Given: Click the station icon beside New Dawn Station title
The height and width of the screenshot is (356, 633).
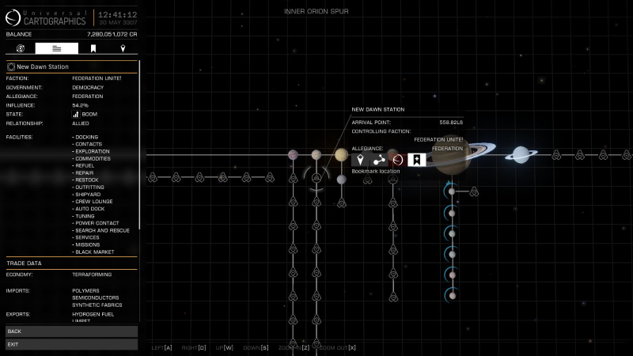Looking at the screenshot, I should click(x=11, y=66).
